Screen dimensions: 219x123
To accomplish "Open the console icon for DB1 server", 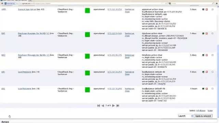I will (x=203, y=33).
